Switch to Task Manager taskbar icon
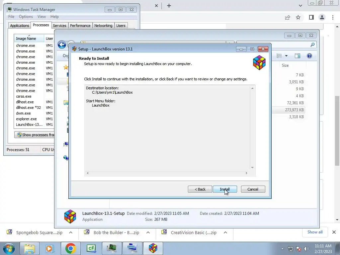Screen dimensions: 340x255 click(x=112, y=248)
